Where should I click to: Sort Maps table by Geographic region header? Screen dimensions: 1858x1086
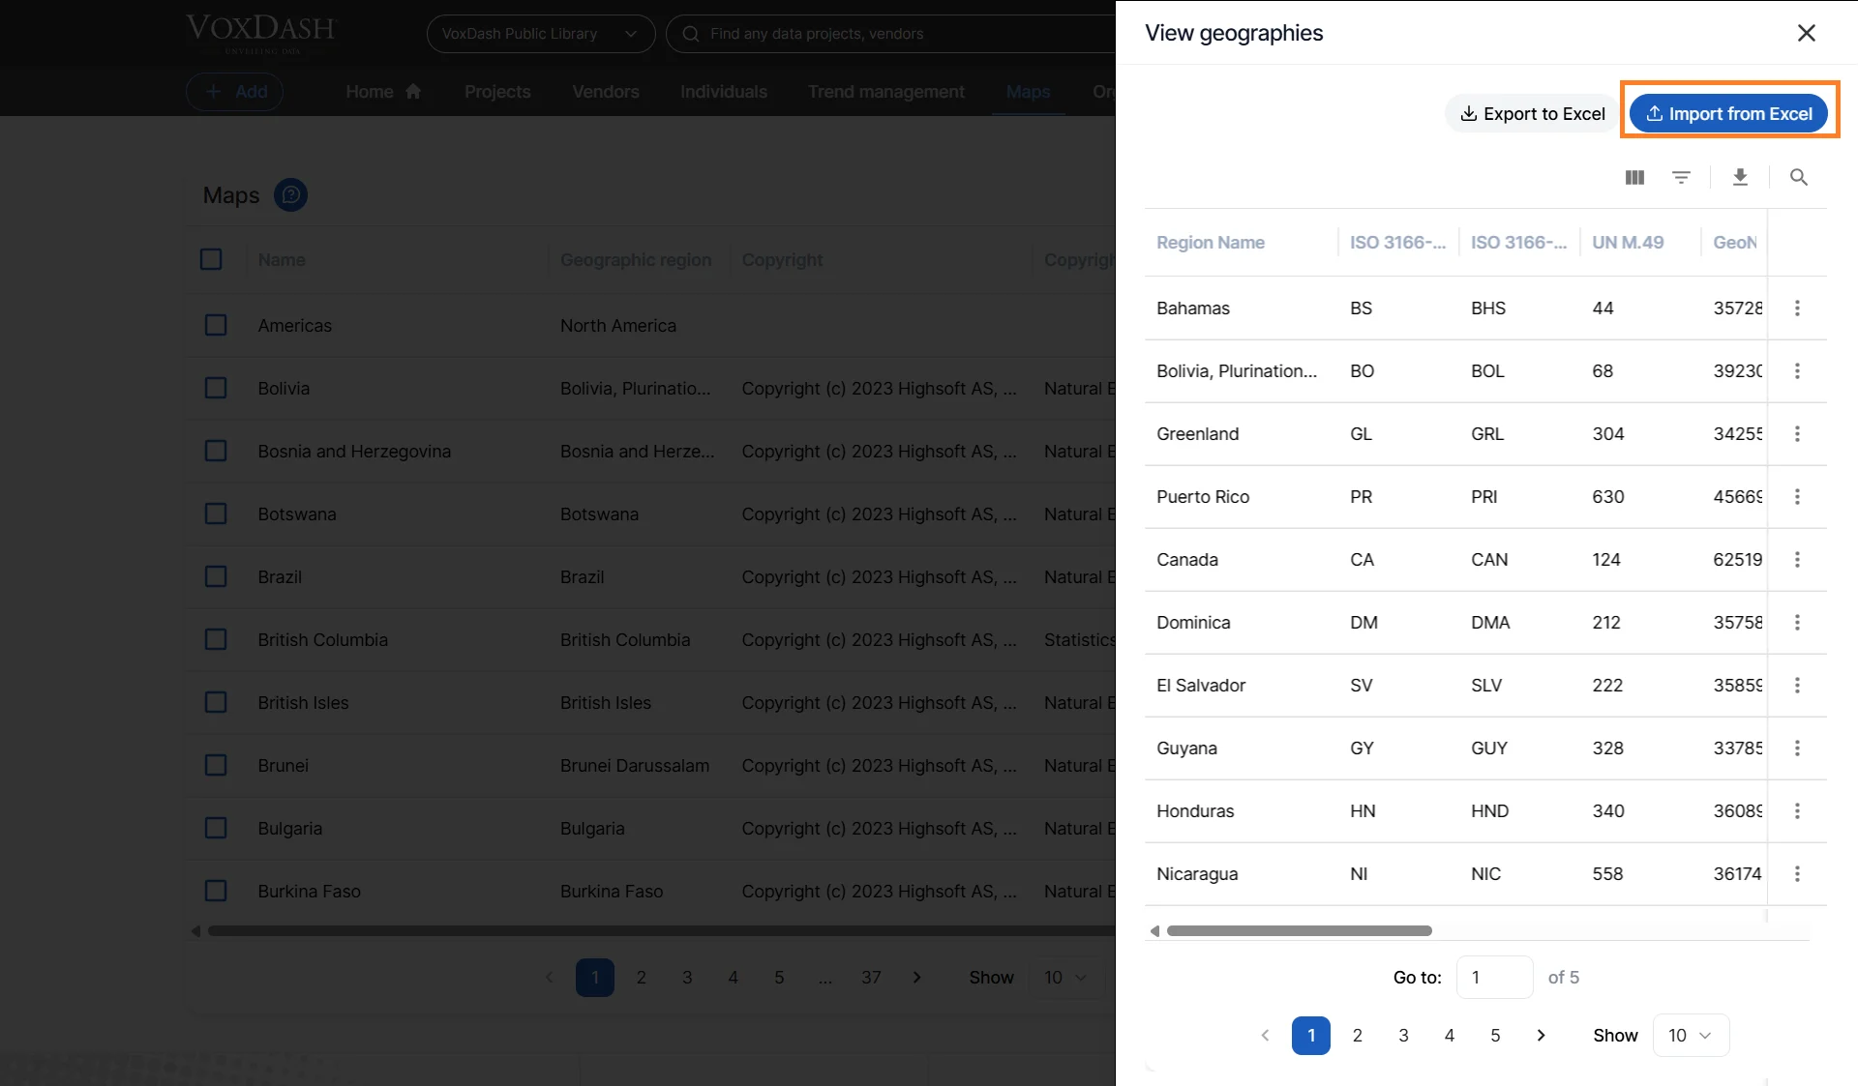click(635, 259)
